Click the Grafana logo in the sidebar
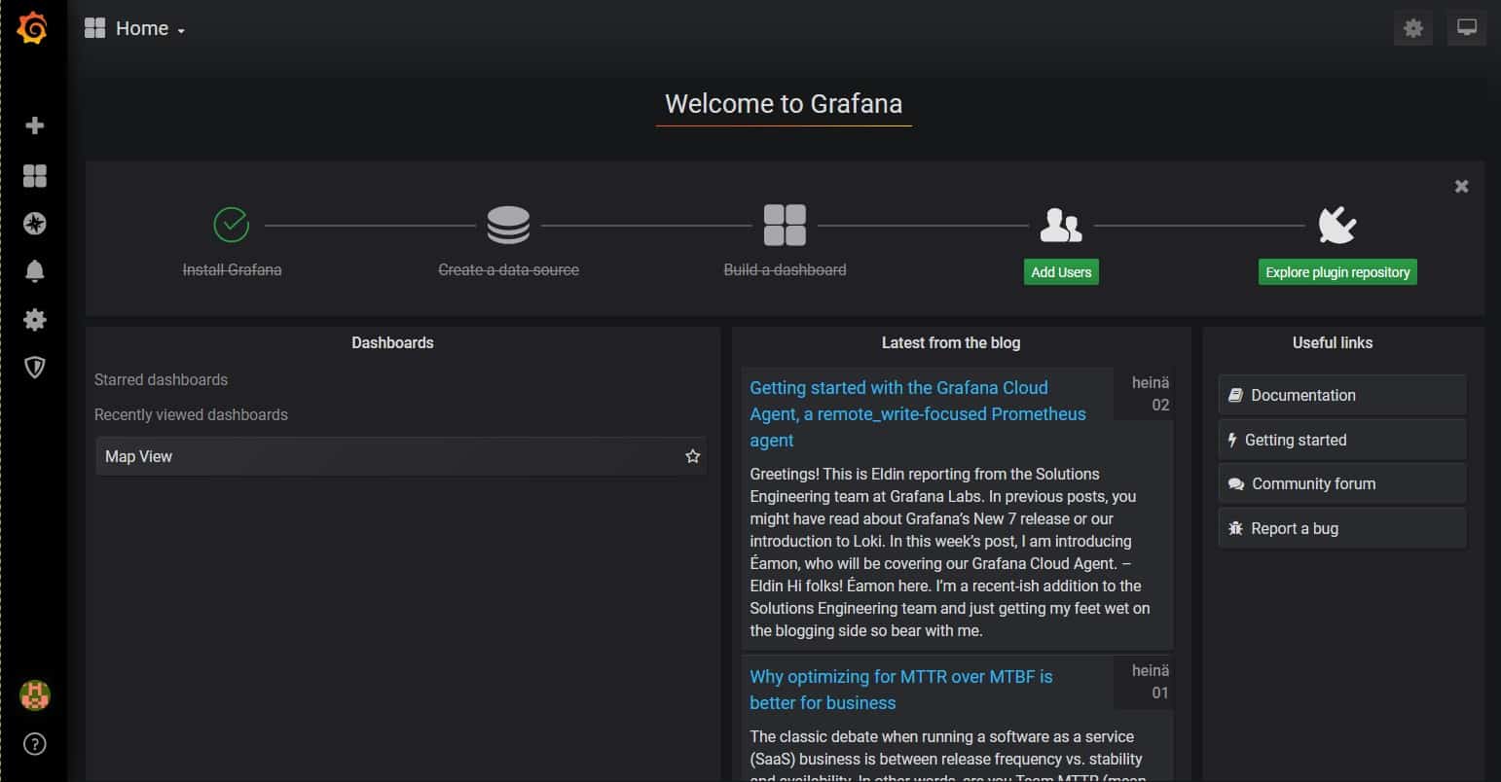Screen dimensions: 1501x782 click(x=33, y=28)
